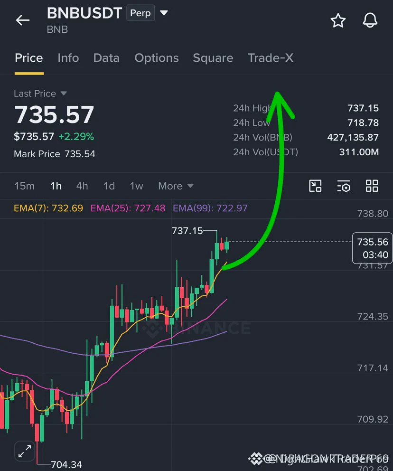Viewport: 393px width, 471px height.
Task: Open the Options tab
Action: (x=157, y=58)
